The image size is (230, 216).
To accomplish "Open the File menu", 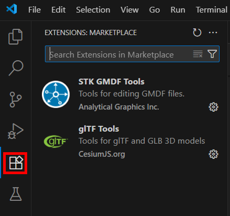I will point(34,9).
